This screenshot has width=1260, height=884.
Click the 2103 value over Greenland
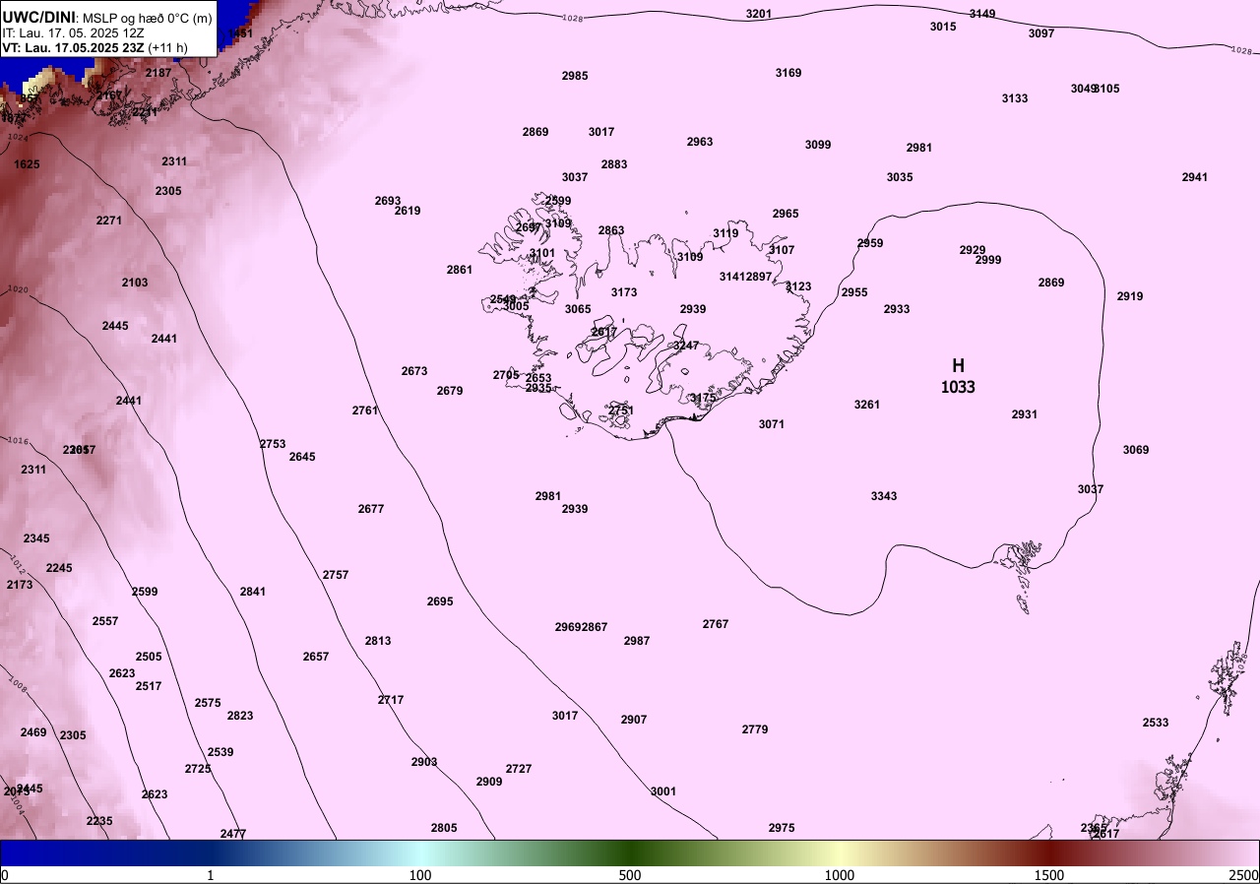[x=135, y=283]
